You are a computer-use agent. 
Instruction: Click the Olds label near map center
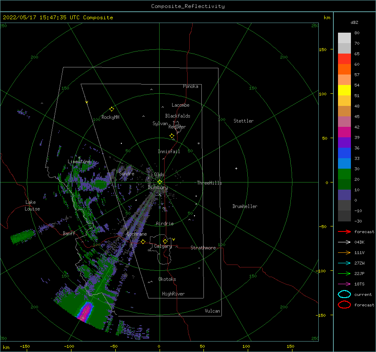click(159, 175)
